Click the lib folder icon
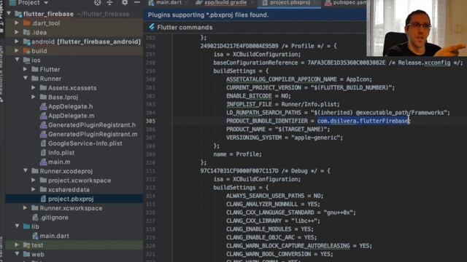This screenshot has height=262, width=467. (x=27, y=226)
